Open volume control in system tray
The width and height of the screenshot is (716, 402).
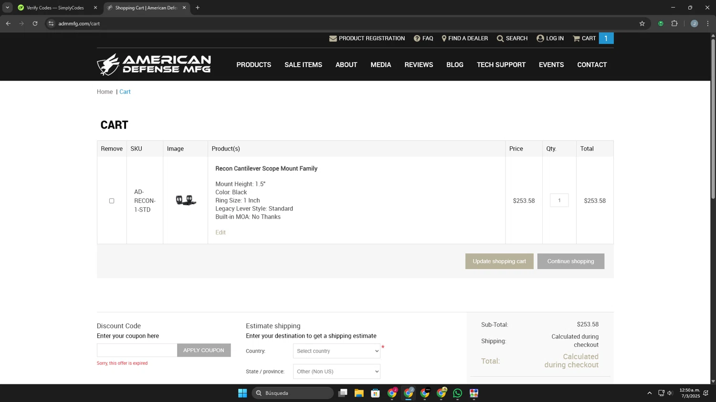670,393
